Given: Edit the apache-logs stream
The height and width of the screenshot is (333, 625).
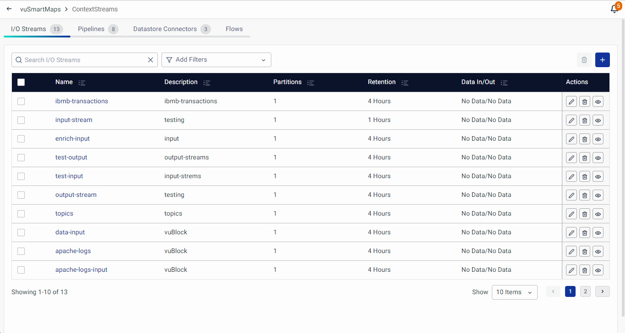Looking at the screenshot, I should click(x=571, y=251).
